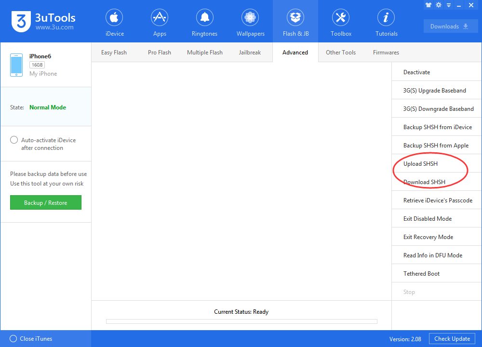Viewport: 482px width, 347px height.
Task: Click the iPhone6 model name
Action: click(x=40, y=56)
